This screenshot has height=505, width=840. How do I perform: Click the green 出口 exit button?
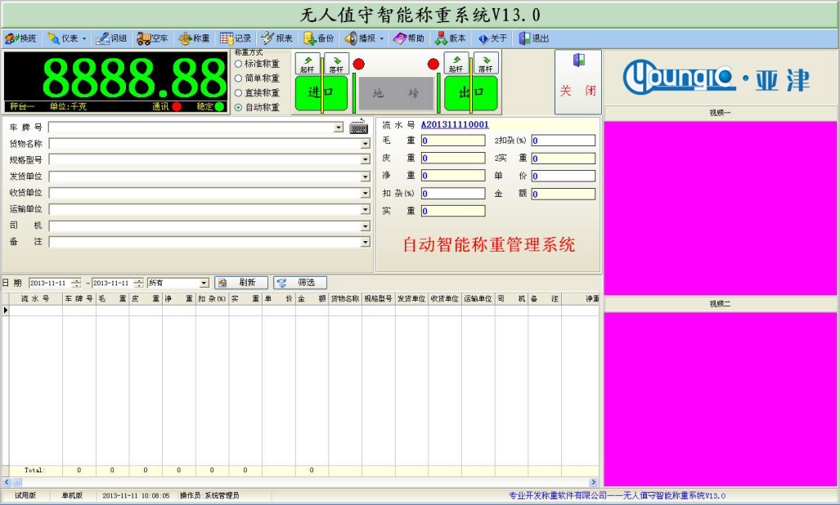point(471,93)
